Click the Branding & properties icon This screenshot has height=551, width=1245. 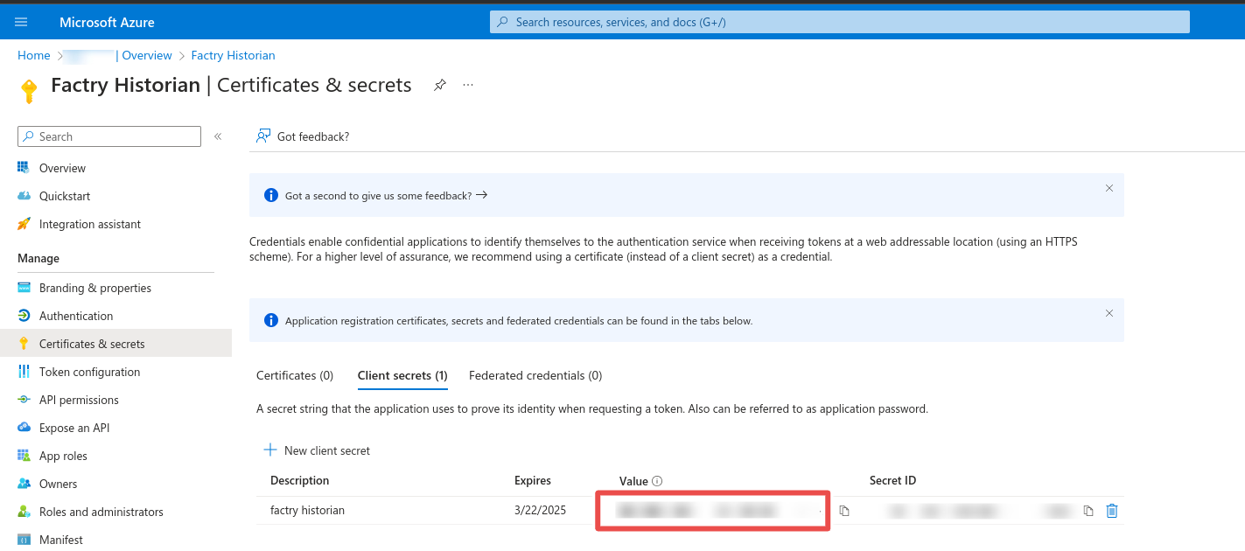24,288
